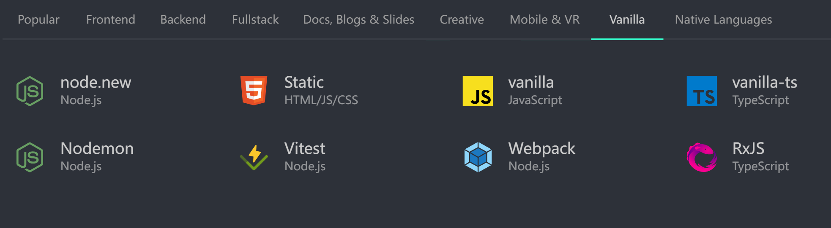Click the Webpack blue cube icon
The width and height of the screenshot is (831, 228).
click(x=478, y=157)
